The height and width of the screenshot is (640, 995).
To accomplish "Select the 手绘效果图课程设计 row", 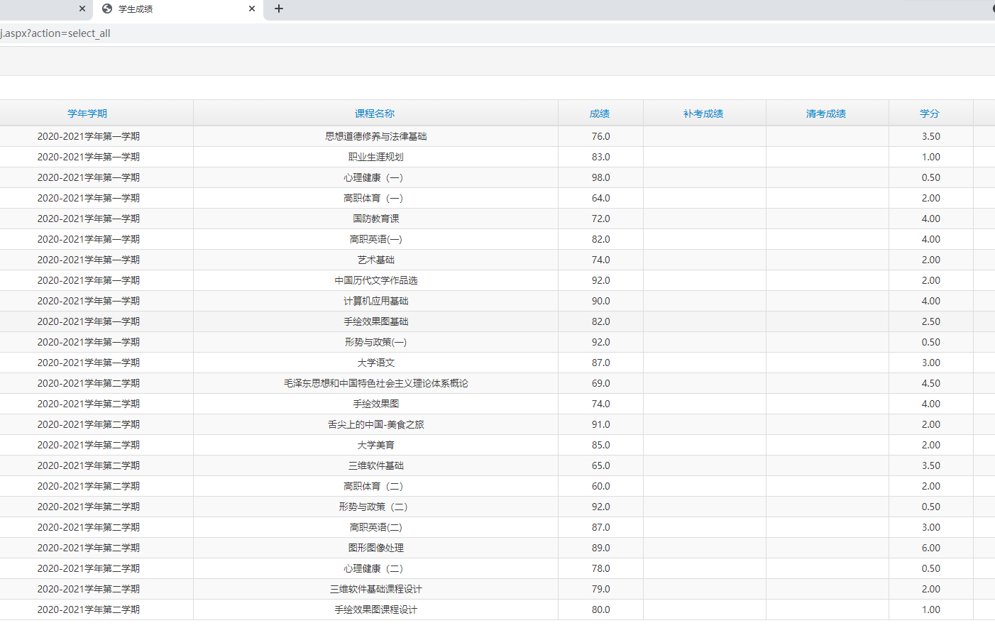I will pos(375,609).
